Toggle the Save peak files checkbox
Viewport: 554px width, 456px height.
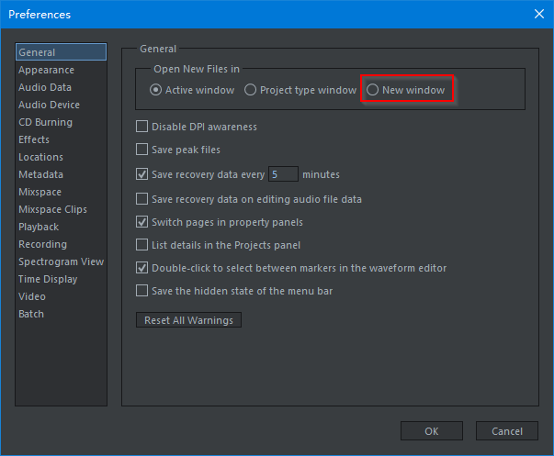pos(142,150)
